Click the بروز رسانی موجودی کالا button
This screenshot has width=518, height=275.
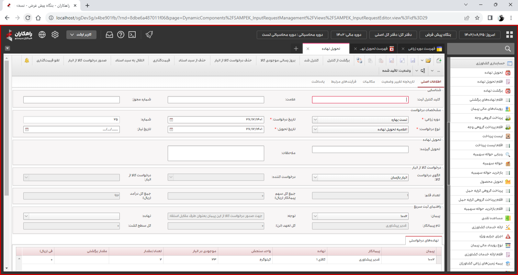click(278, 60)
